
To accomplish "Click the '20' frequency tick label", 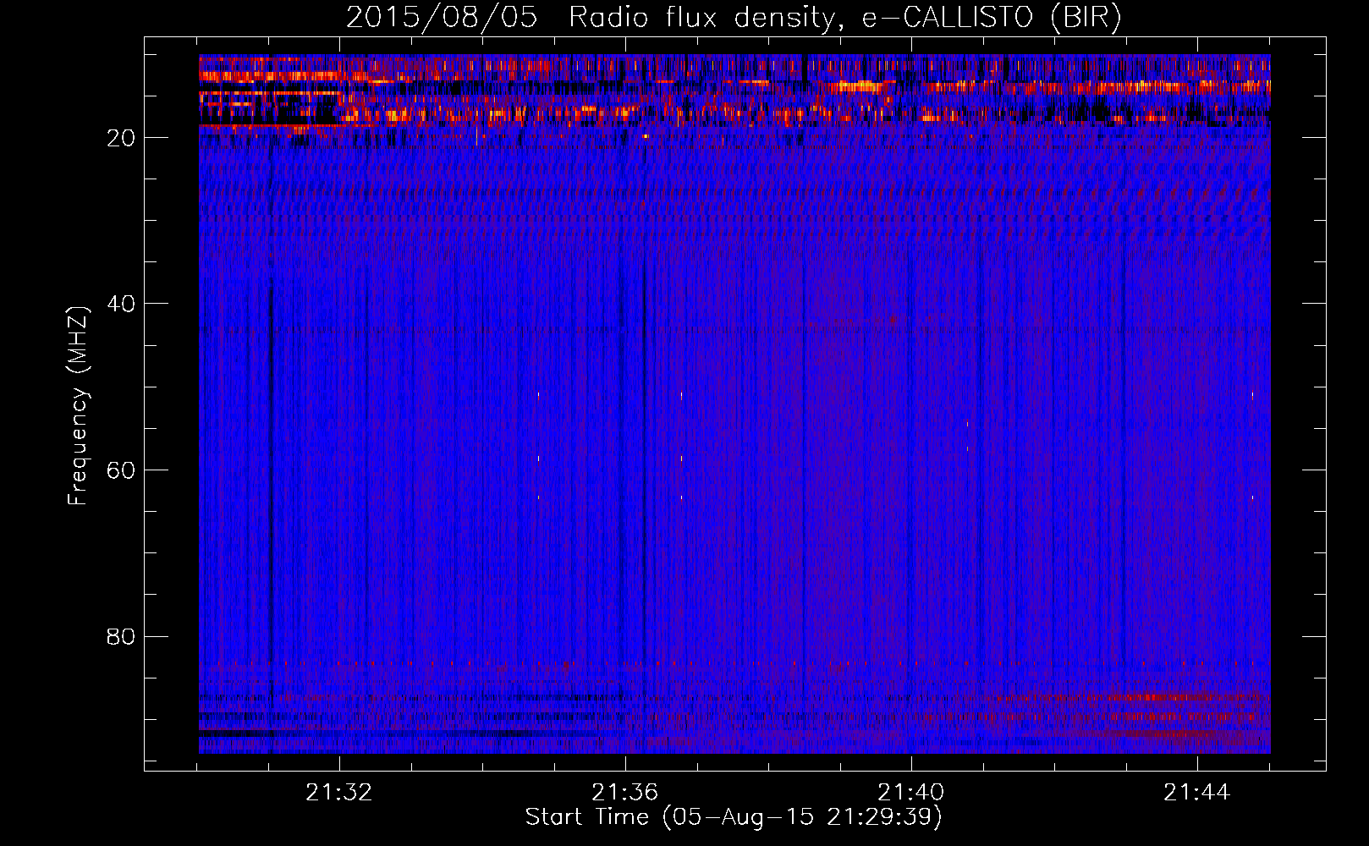I will 121,138.
